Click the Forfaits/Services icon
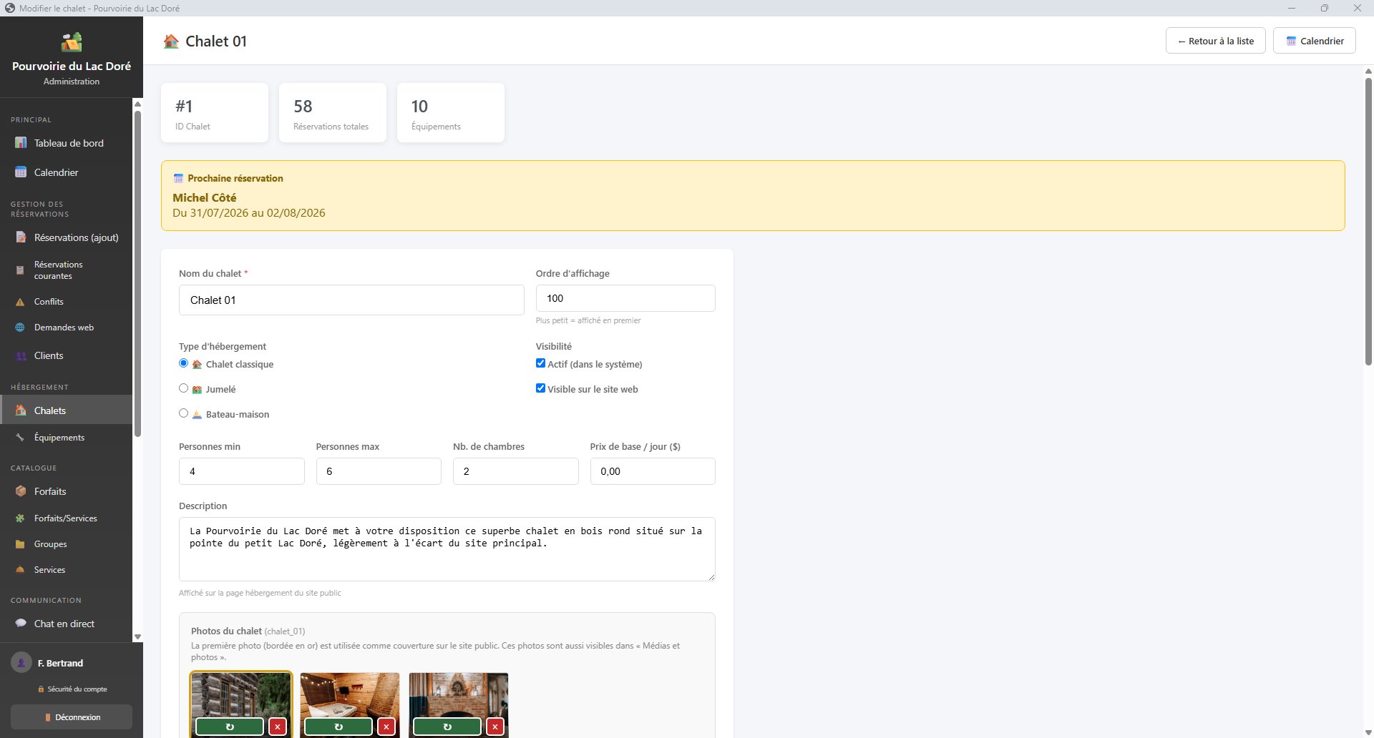1374x738 pixels. tap(20, 518)
